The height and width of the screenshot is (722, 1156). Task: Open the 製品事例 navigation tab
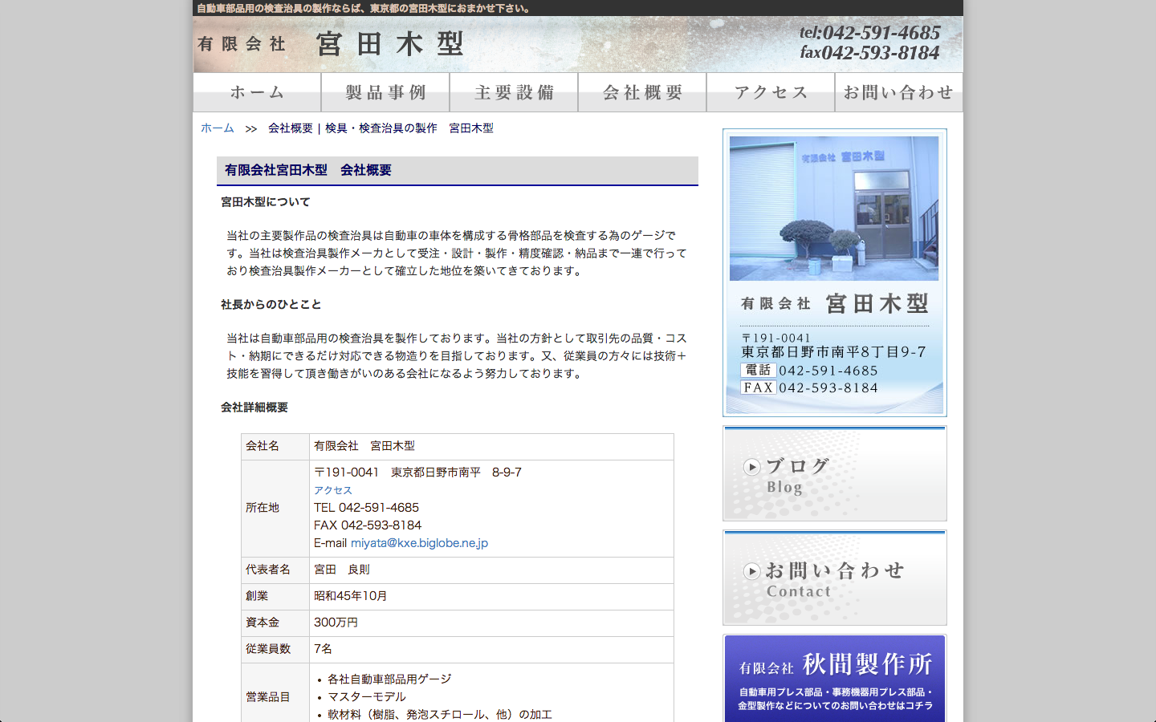[x=385, y=92]
